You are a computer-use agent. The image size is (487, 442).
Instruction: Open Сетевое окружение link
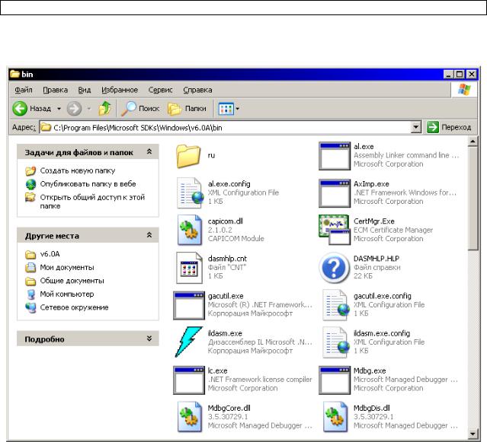pyautogui.click(x=74, y=307)
